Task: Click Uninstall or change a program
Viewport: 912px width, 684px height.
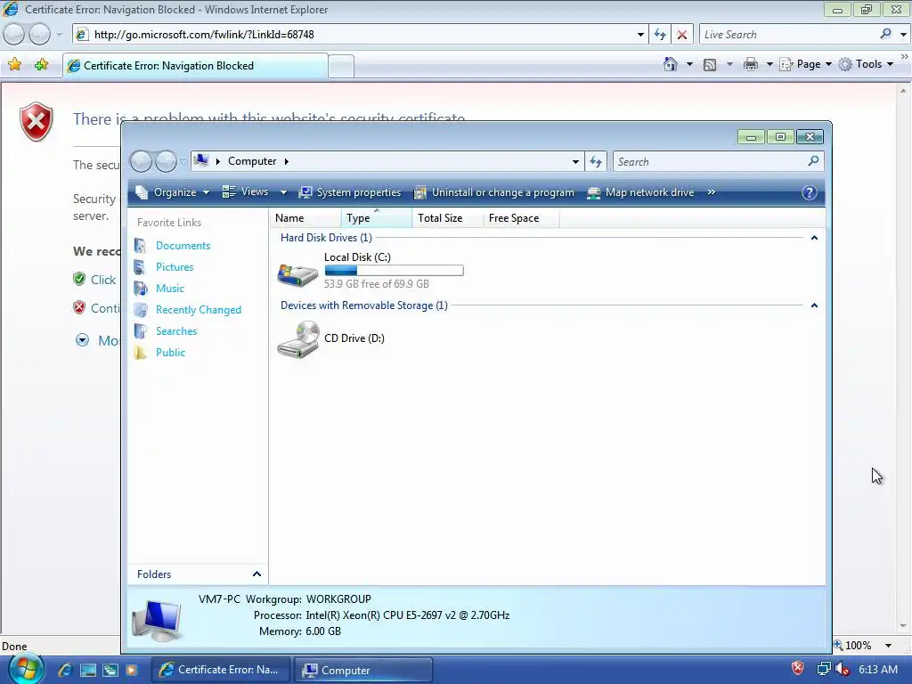Action: tap(493, 192)
